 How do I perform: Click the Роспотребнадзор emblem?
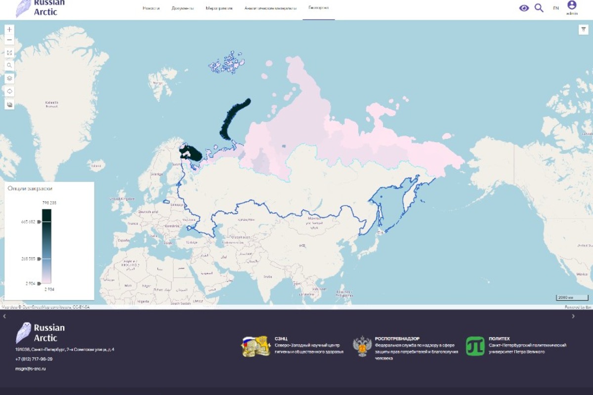pos(362,346)
